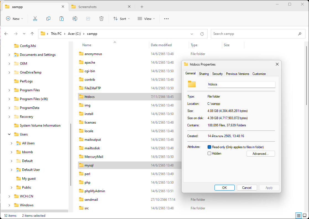Viewport: 309px width, 219px height.
Task: Click the Paste clipboard icon
Action: click(62, 19)
